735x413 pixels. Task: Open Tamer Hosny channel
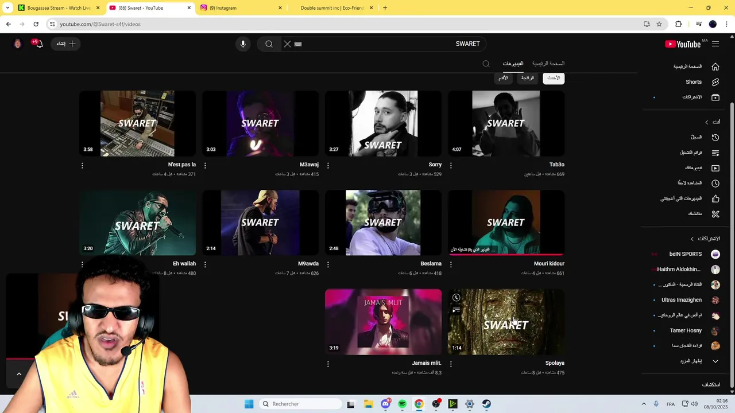686,331
